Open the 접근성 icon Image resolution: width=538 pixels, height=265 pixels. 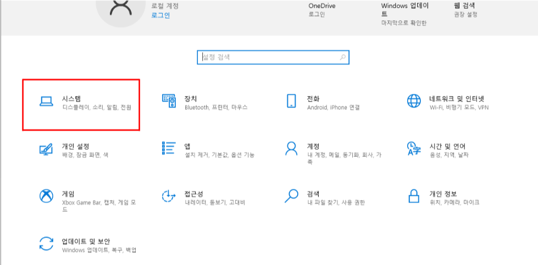[x=169, y=196]
